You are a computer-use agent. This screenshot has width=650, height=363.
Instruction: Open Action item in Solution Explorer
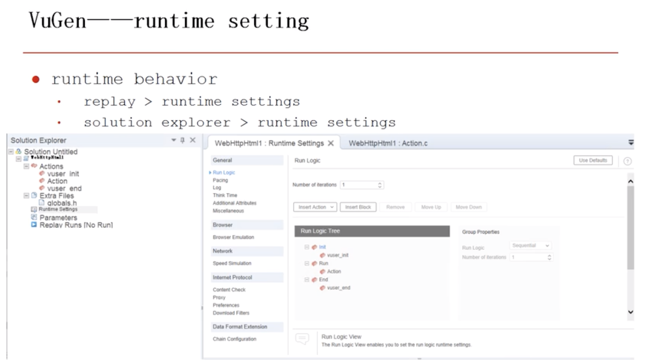coord(57,181)
